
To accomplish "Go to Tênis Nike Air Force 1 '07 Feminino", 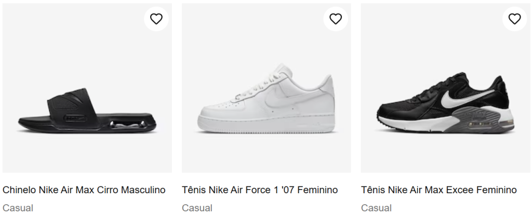I will coord(260,190).
